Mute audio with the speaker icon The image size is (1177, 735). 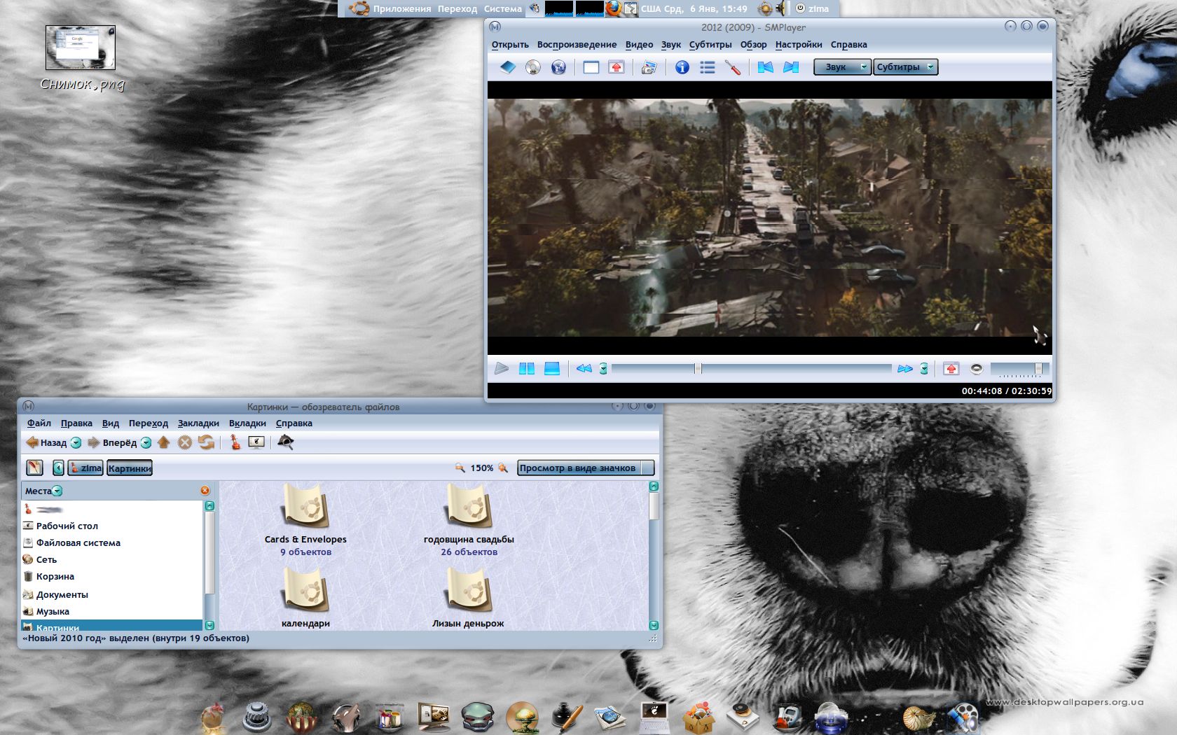pyautogui.click(x=976, y=368)
